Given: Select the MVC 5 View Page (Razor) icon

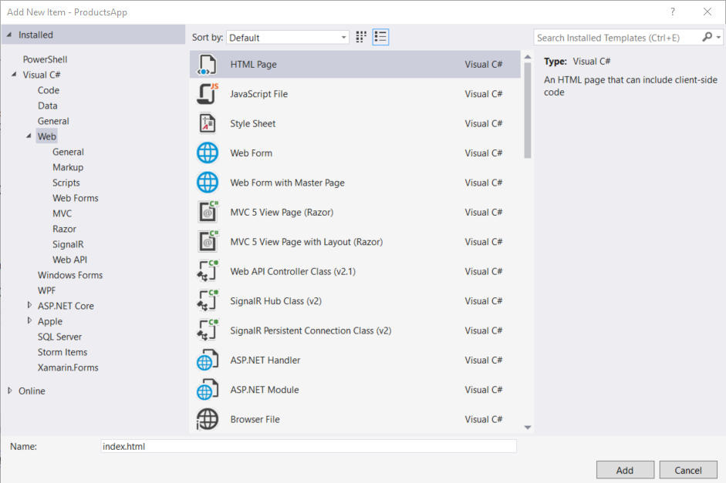Looking at the screenshot, I should click(208, 212).
